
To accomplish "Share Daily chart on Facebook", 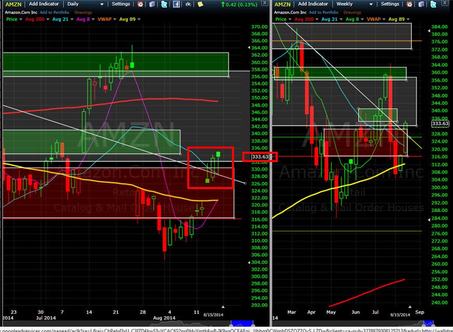I will pyautogui.click(x=176, y=4).
